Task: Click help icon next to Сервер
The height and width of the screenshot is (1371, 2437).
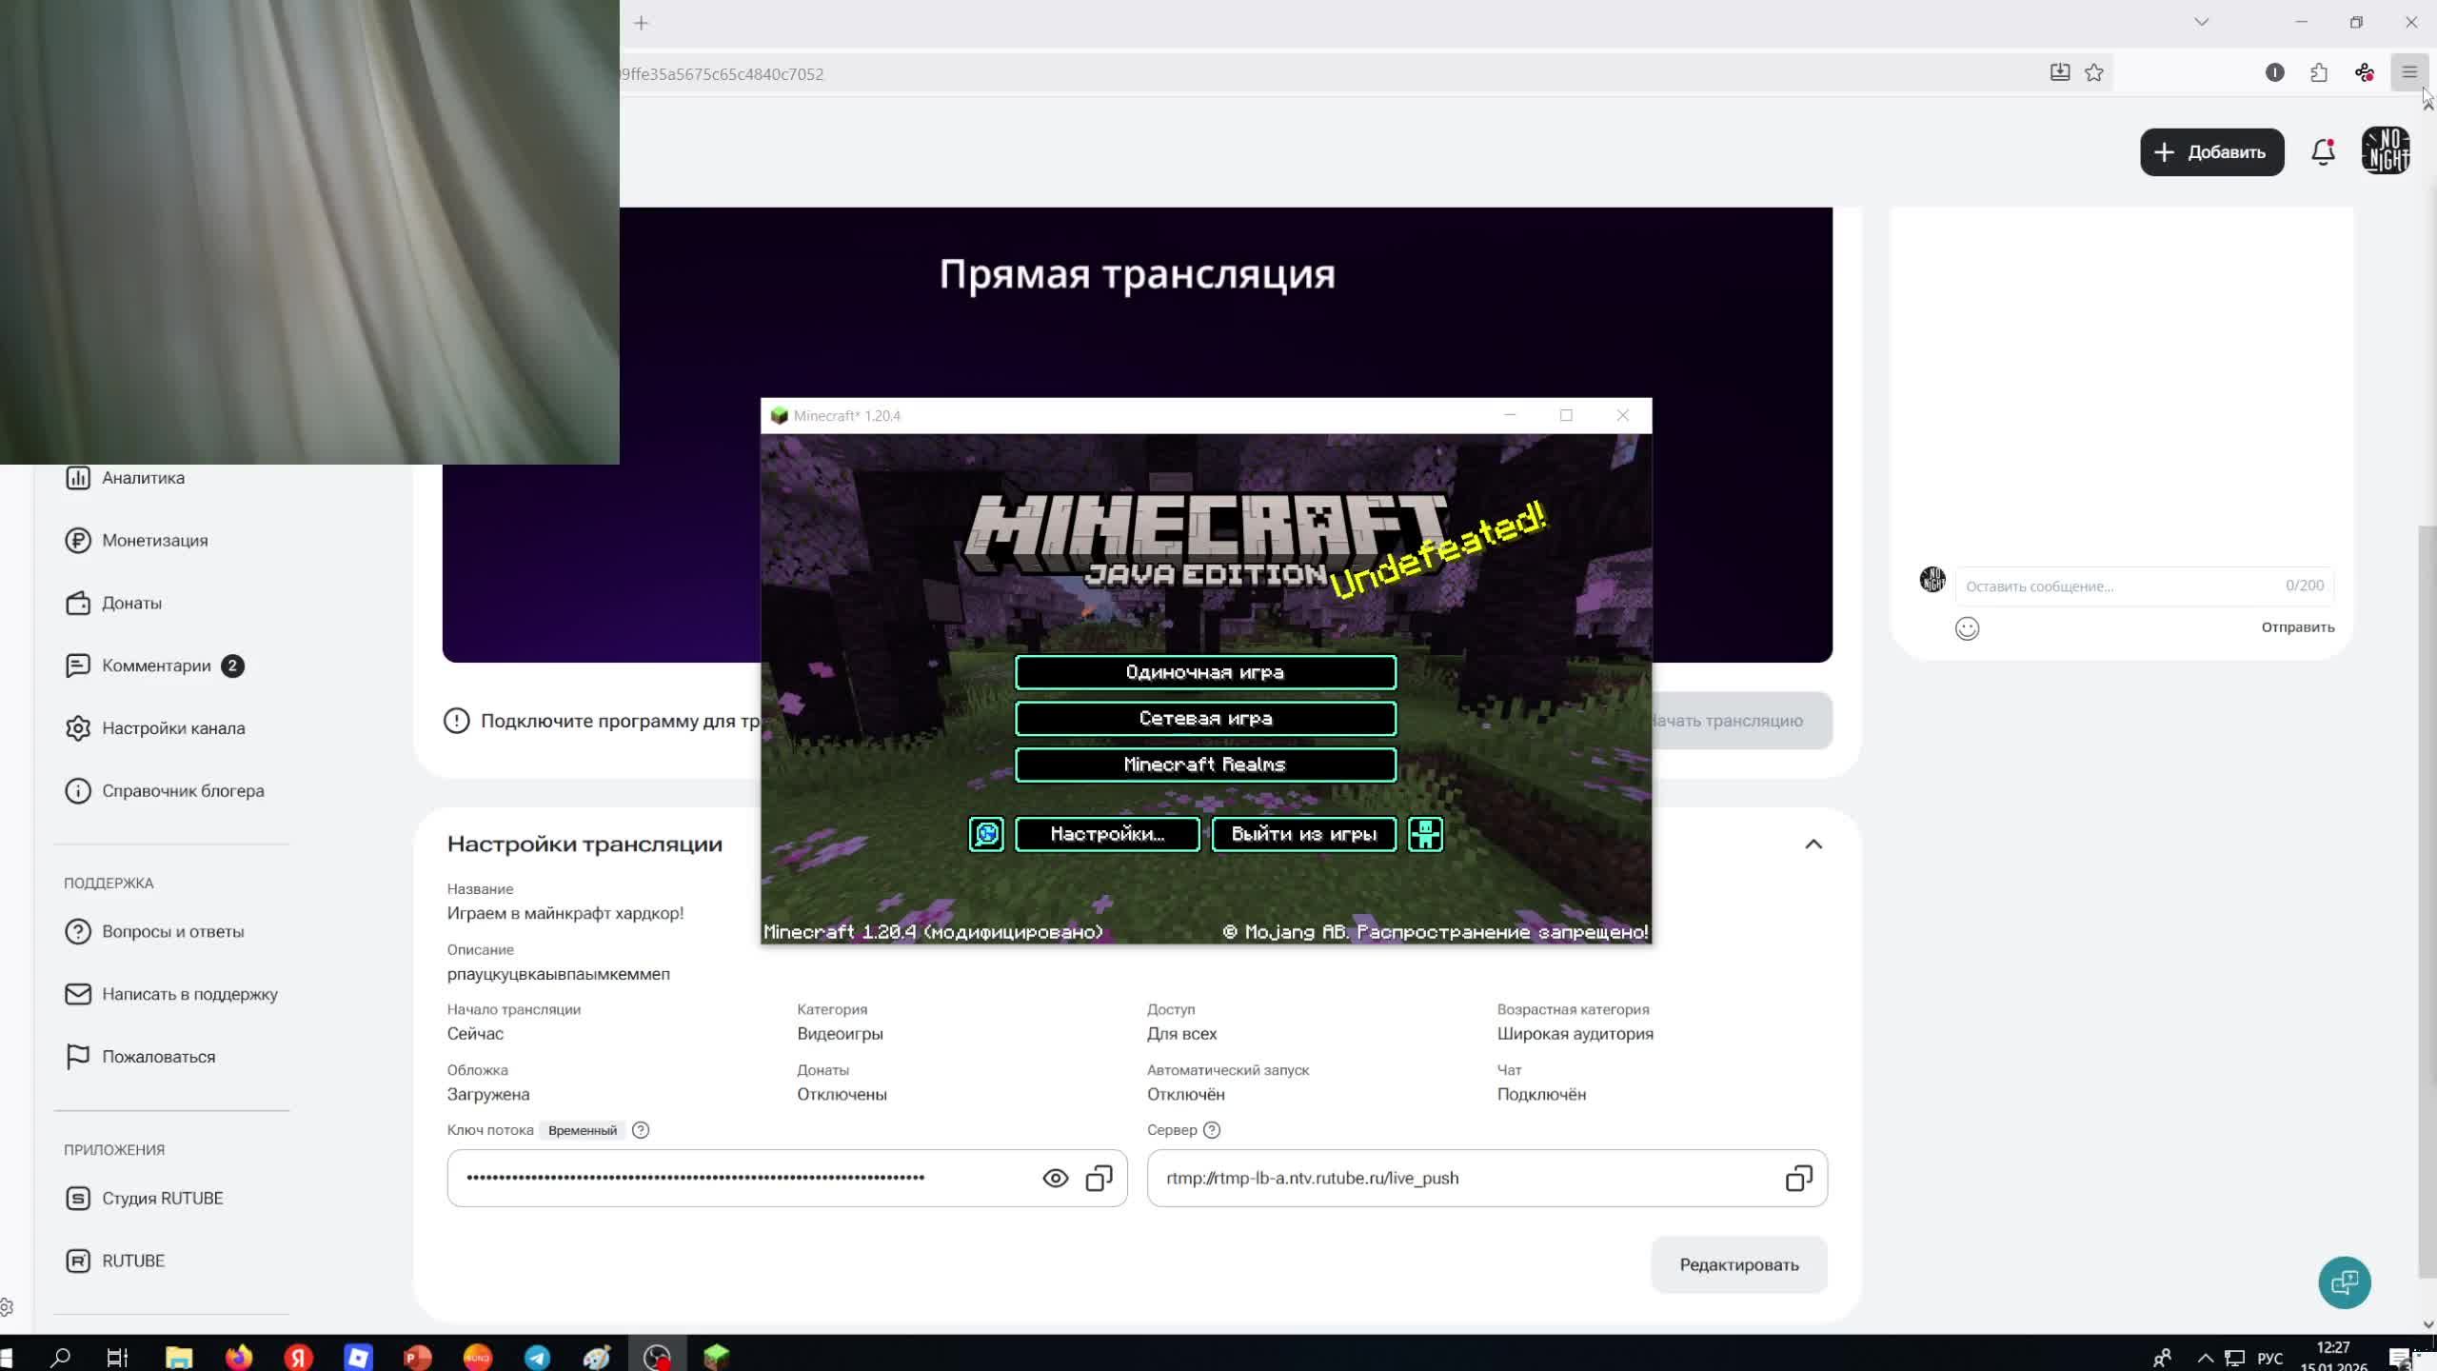Action: (1211, 1130)
